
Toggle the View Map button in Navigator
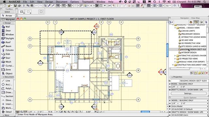point(196,22)
